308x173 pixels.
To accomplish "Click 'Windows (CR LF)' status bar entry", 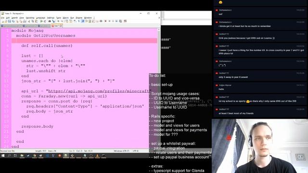I will click(x=122, y=151).
